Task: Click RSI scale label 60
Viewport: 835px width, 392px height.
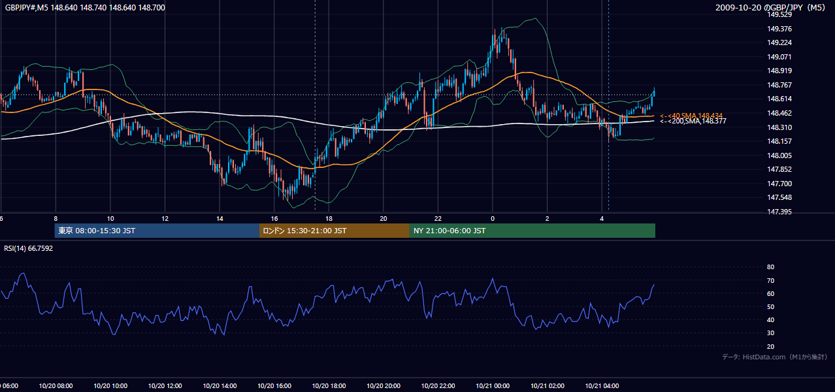Action: click(x=770, y=293)
